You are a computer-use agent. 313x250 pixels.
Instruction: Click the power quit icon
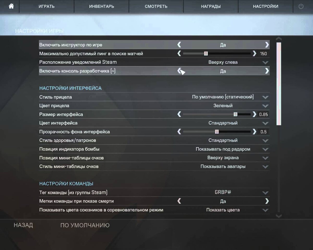pyautogui.click(x=301, y=6)
